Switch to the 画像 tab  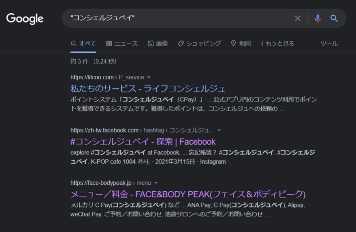(x=158, y=44)
